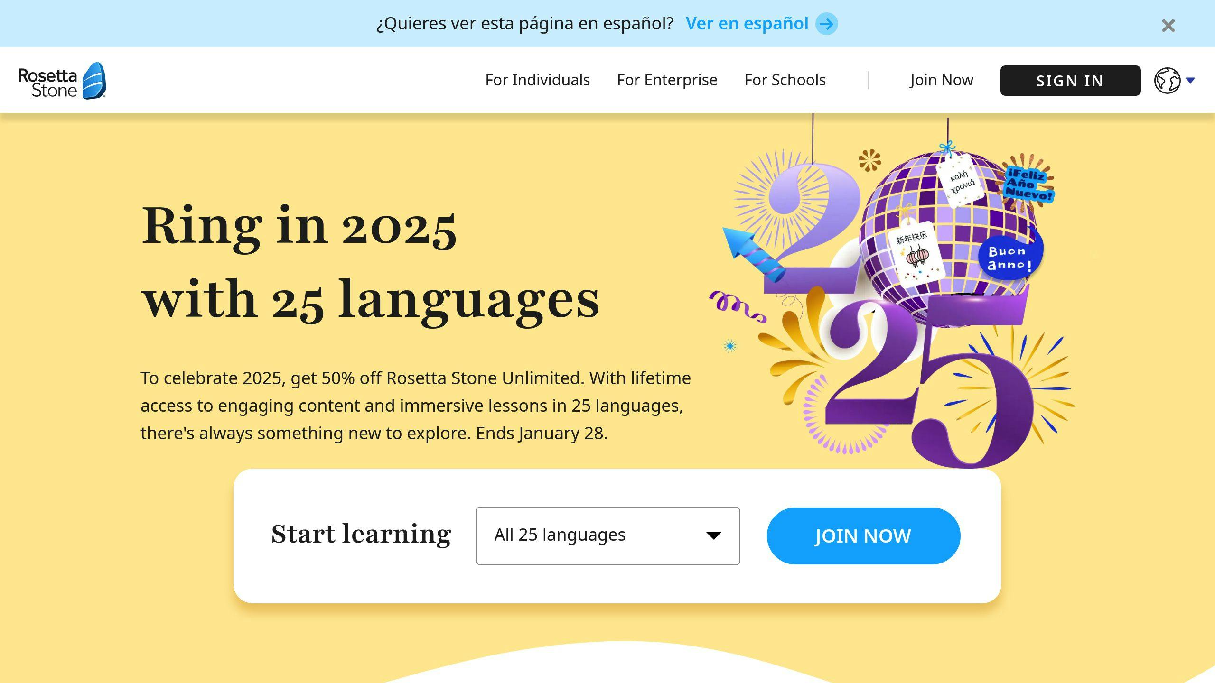Open the All 25 languages dropdown
The image size is (1215, 683).
pyautogui.click(x=607, y=535)
